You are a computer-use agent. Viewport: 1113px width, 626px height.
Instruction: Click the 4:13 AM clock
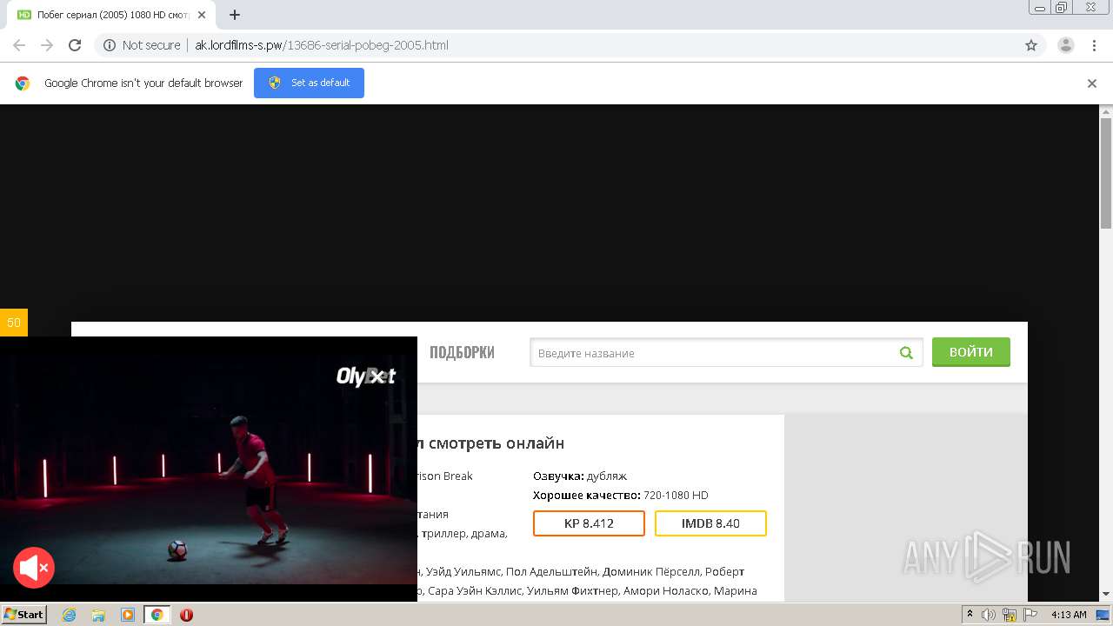[x=1069, y=615]
